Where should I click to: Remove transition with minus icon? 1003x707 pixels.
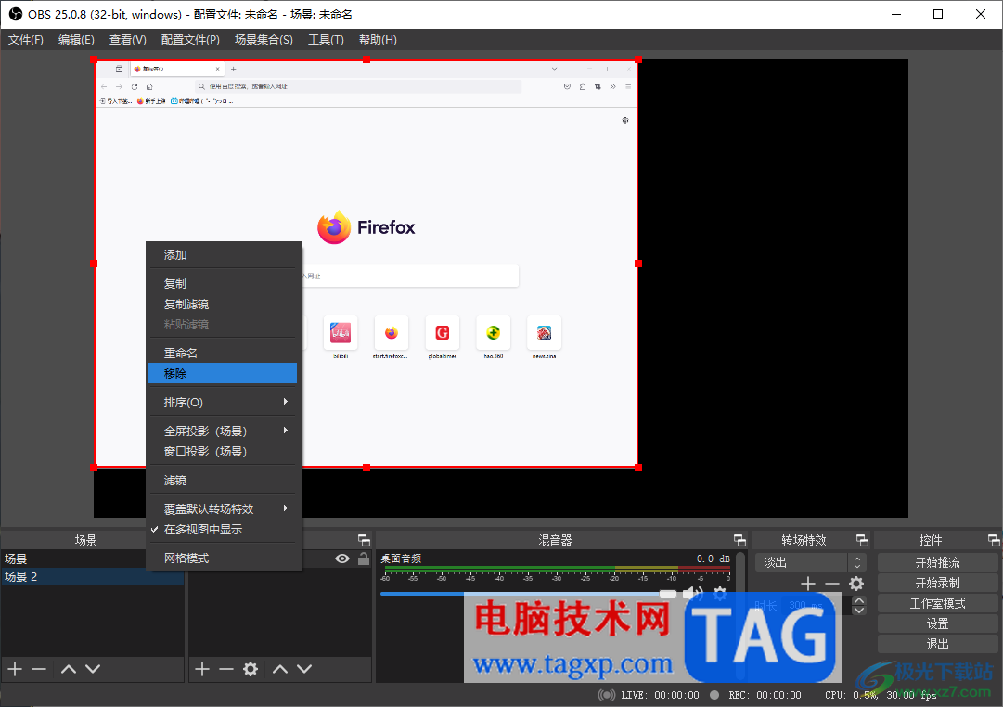(x=831, y=584)
